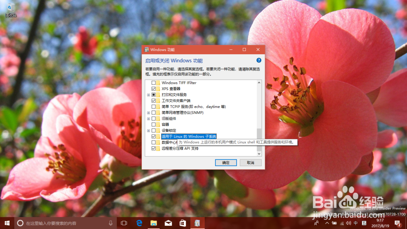
Task: Click the Cortana search input box
Action: pyautogui.click(x=66, y=223)
